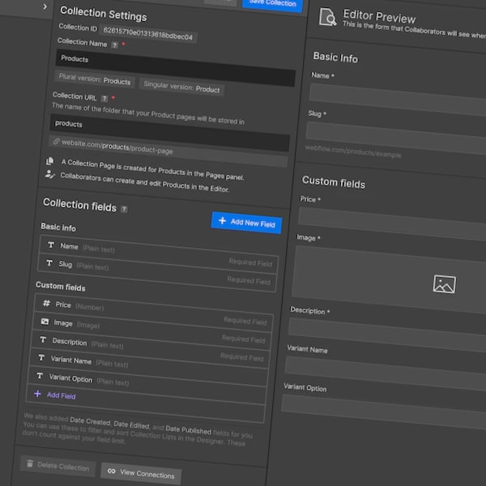
Task: Click the Collection Settings heading
Action: 104,14
